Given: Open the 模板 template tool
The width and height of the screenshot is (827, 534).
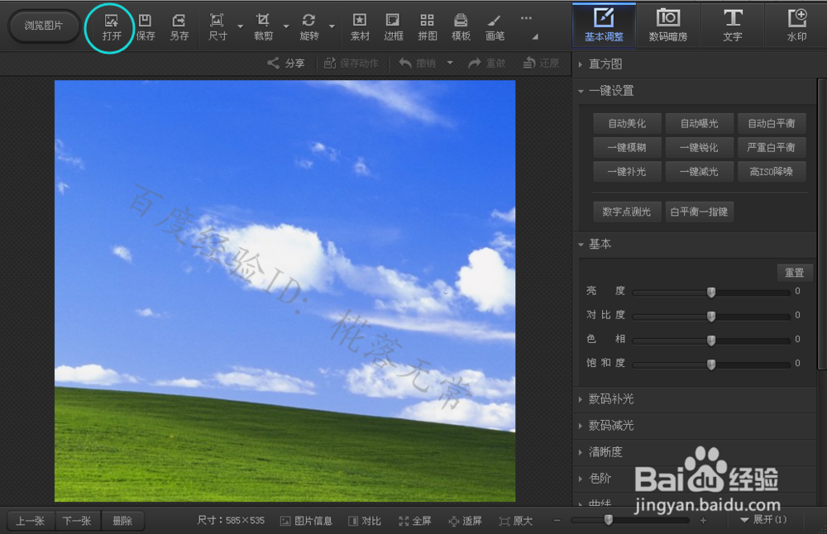Looking at the screenshot, I should [461, 27].
